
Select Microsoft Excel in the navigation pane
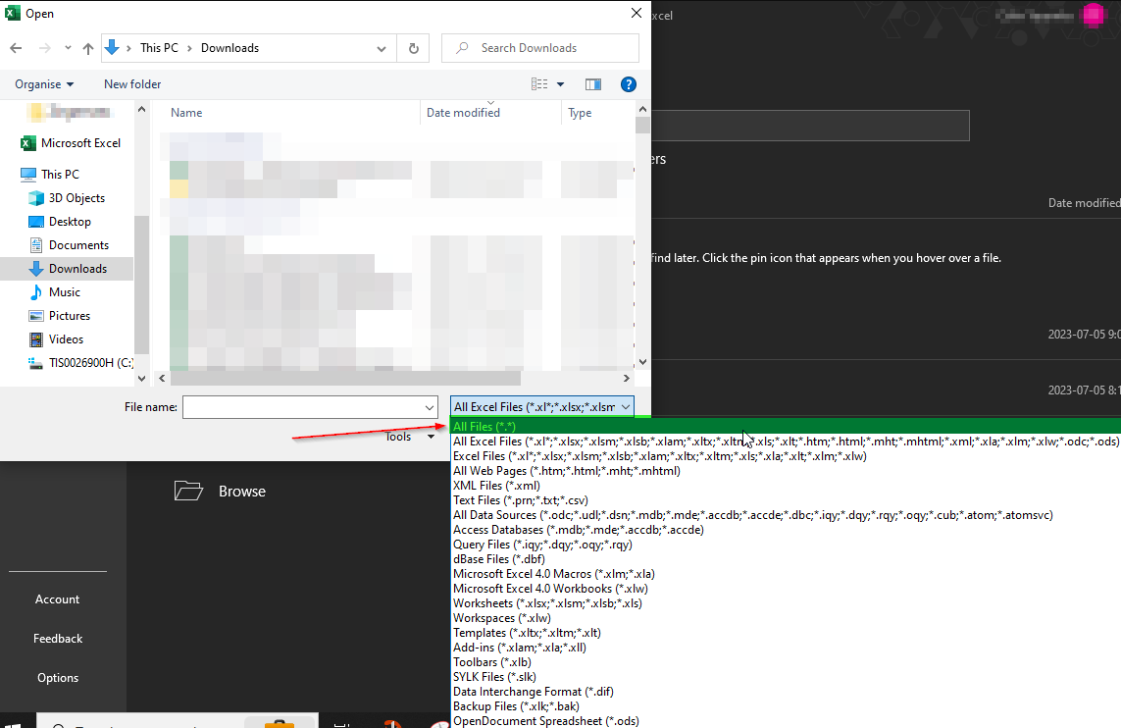pos(71,143)
